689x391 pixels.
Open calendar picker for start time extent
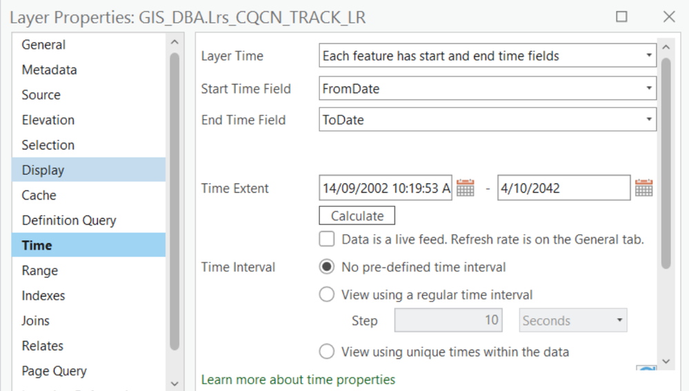466,188
